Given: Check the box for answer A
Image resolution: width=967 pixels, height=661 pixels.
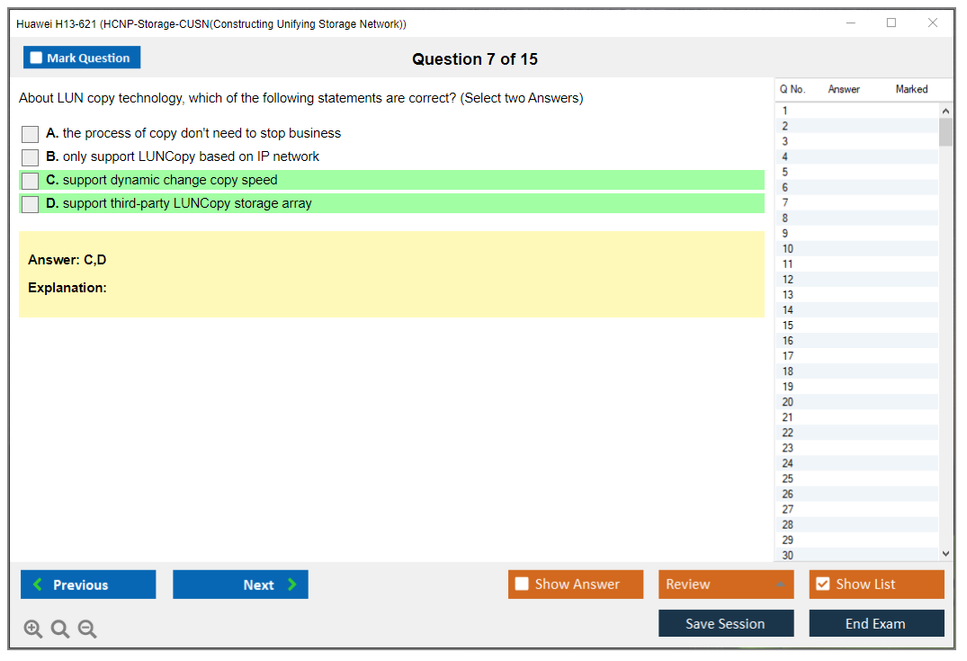Looking at the screenshot, I should 30,134.
